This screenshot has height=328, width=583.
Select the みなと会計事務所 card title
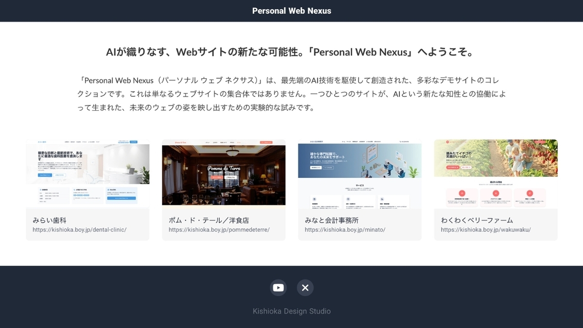click(332, 220)
